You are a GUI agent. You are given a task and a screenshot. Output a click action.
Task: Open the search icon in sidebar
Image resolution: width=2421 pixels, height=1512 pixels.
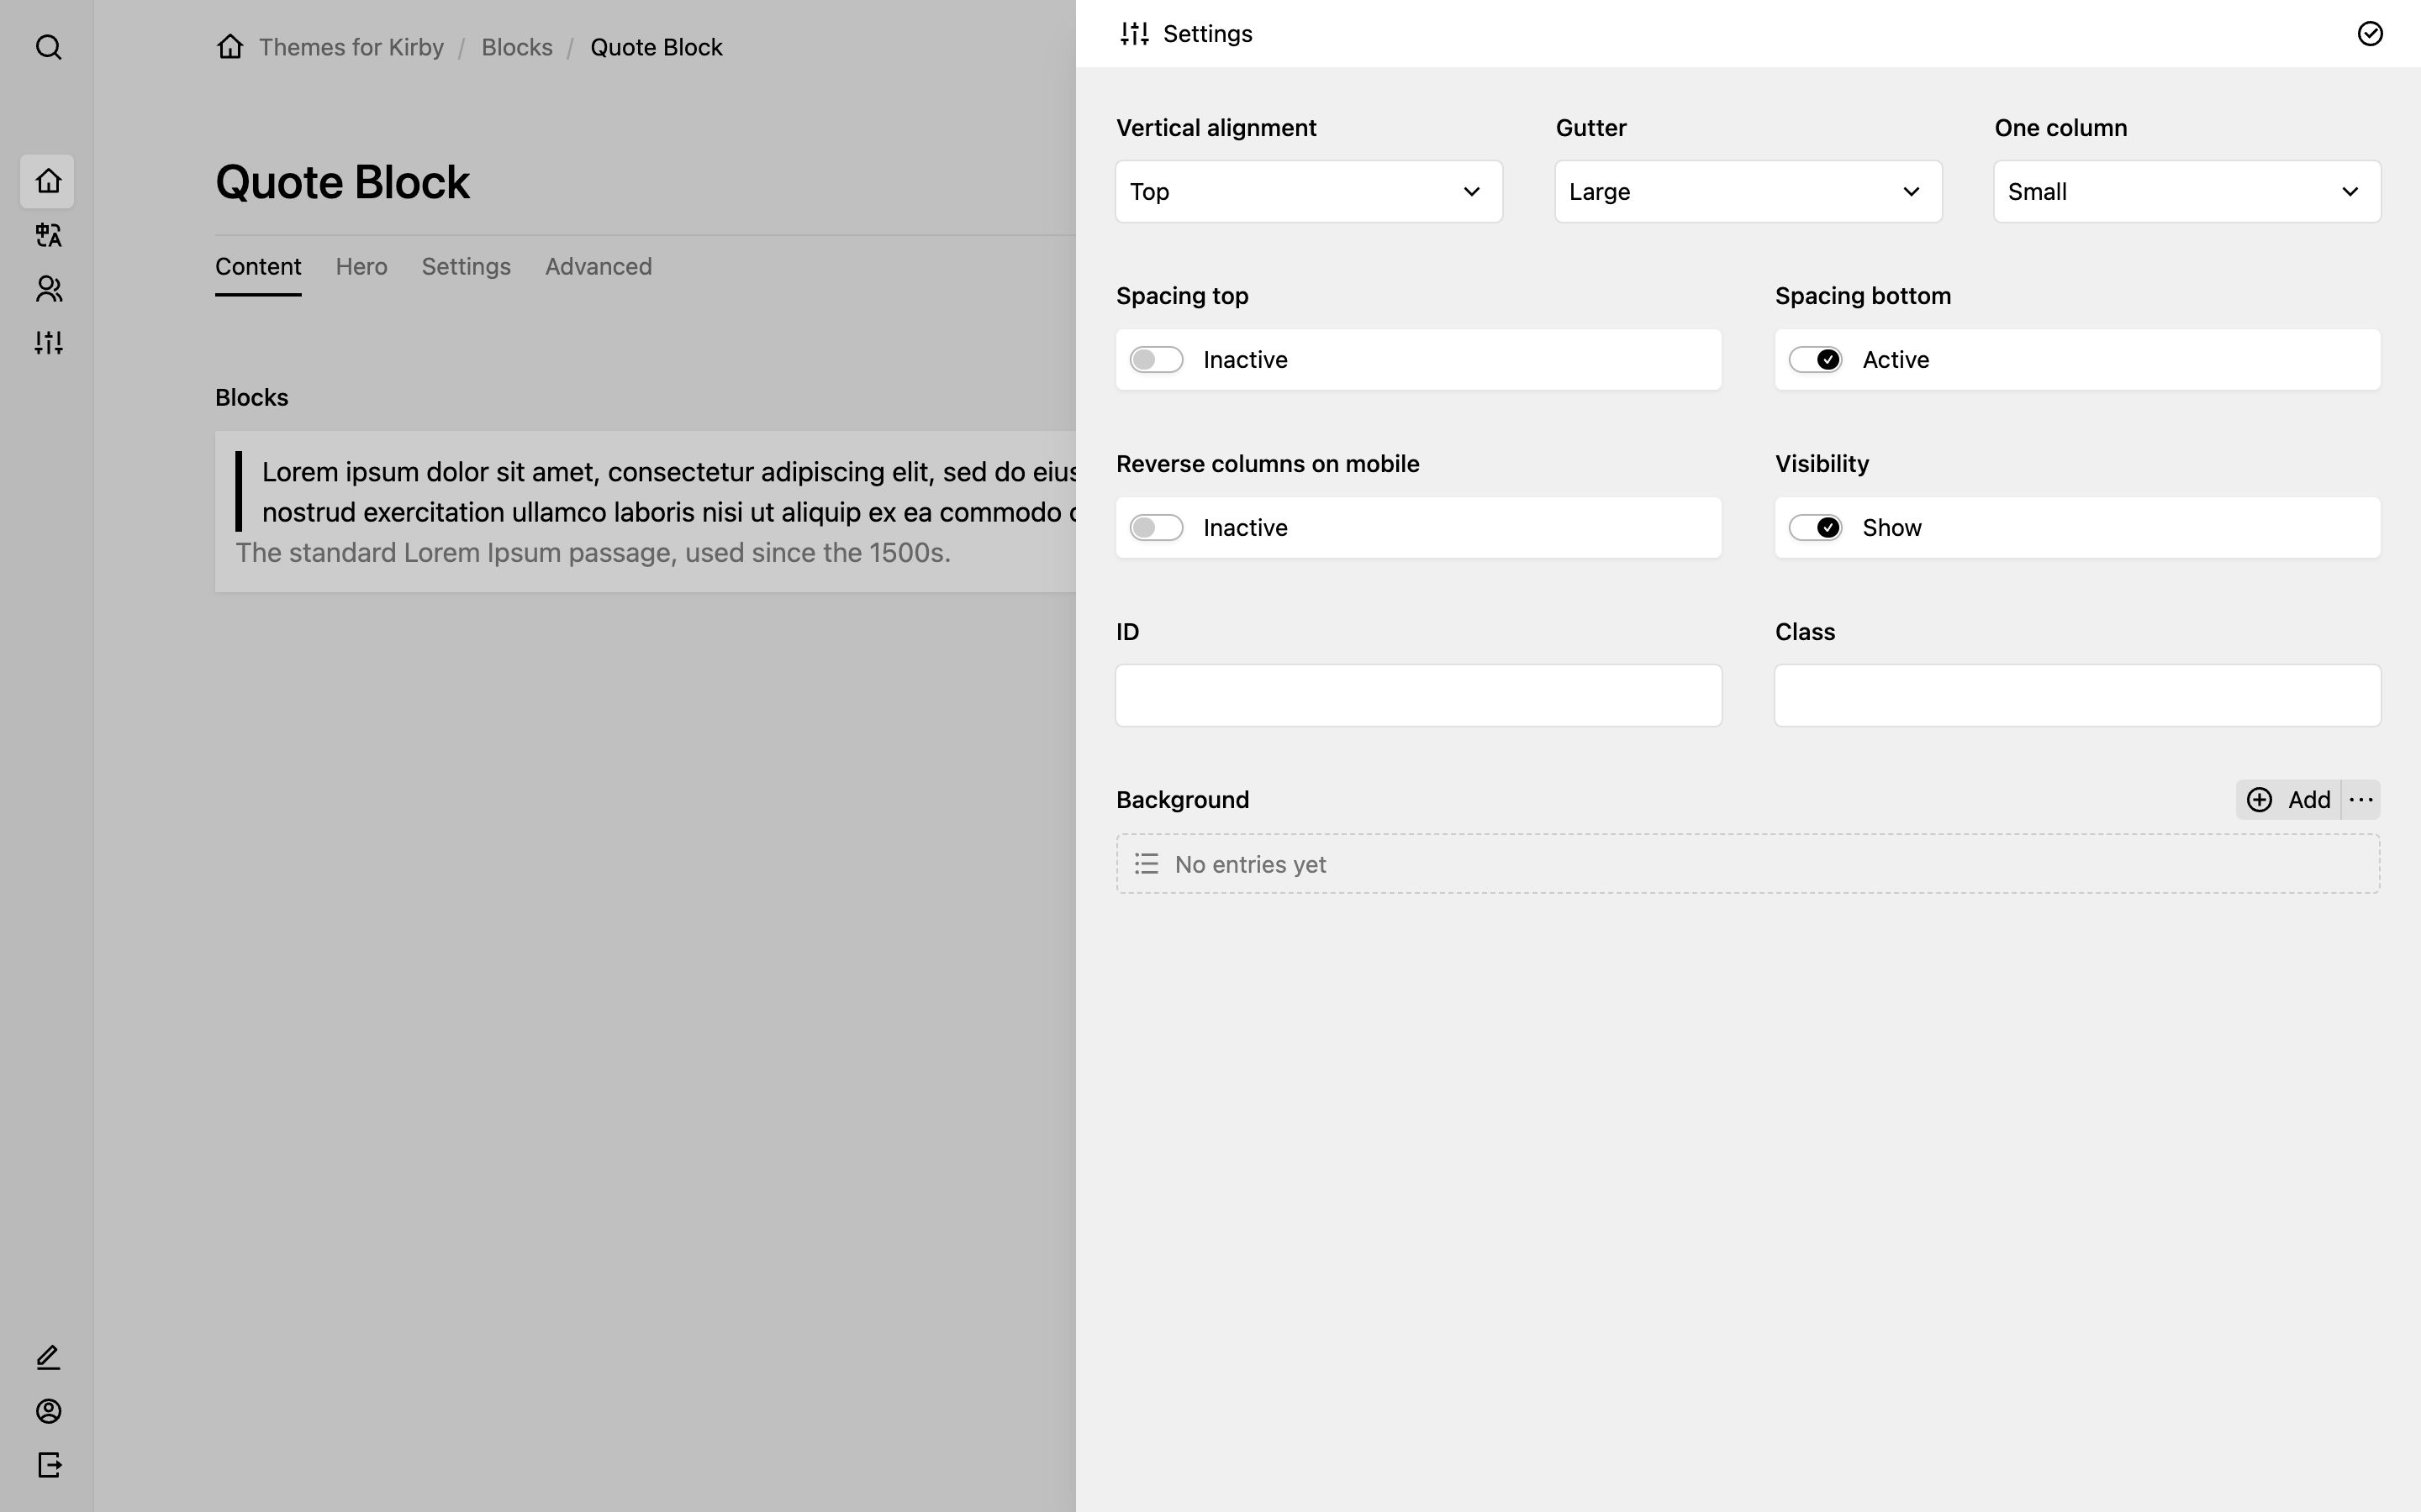pyautogui.click(x=48, y=47)
